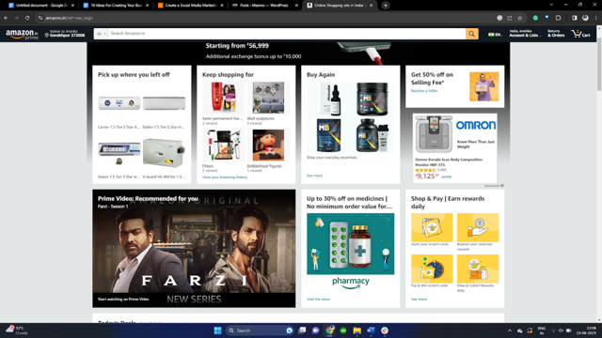Viewport: 602px width, 338px height.
Task: Switch to the Posts WordPress tab
Action: point(264,6)
